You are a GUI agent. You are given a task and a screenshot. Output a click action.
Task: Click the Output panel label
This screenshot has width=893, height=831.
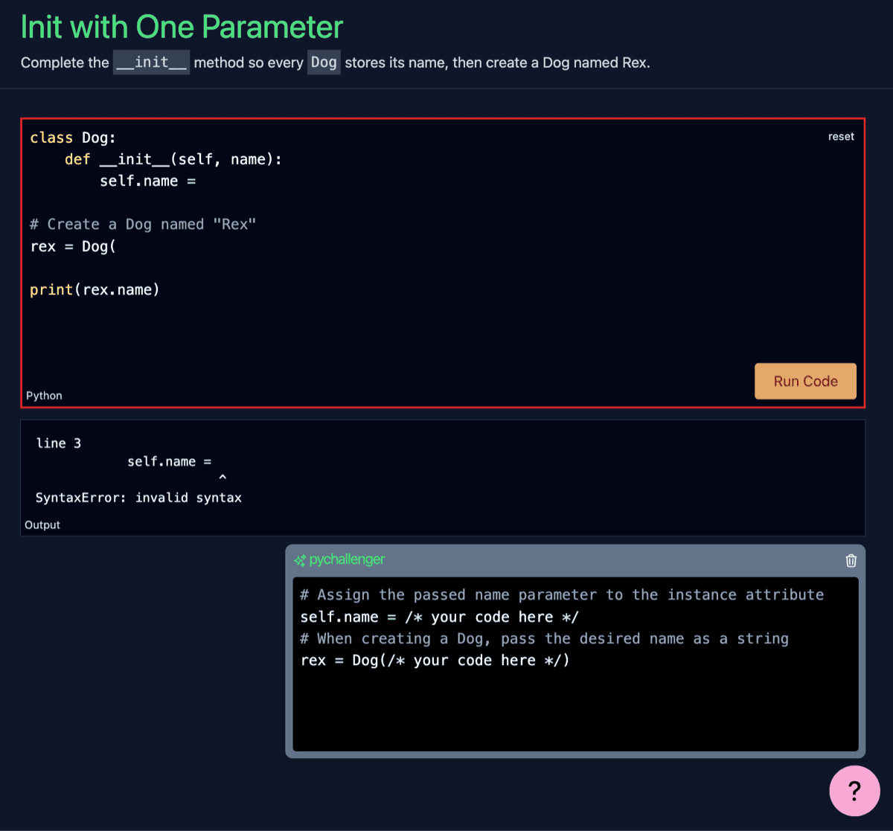click(42, 524)
